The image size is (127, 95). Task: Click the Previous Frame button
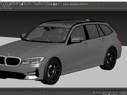click(x=122, y=92)
